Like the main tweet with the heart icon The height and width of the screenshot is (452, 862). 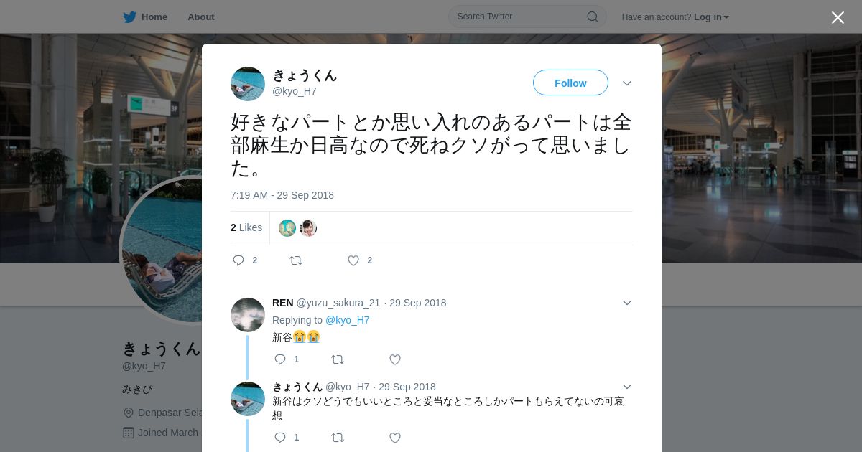click(x=353, y=260)
